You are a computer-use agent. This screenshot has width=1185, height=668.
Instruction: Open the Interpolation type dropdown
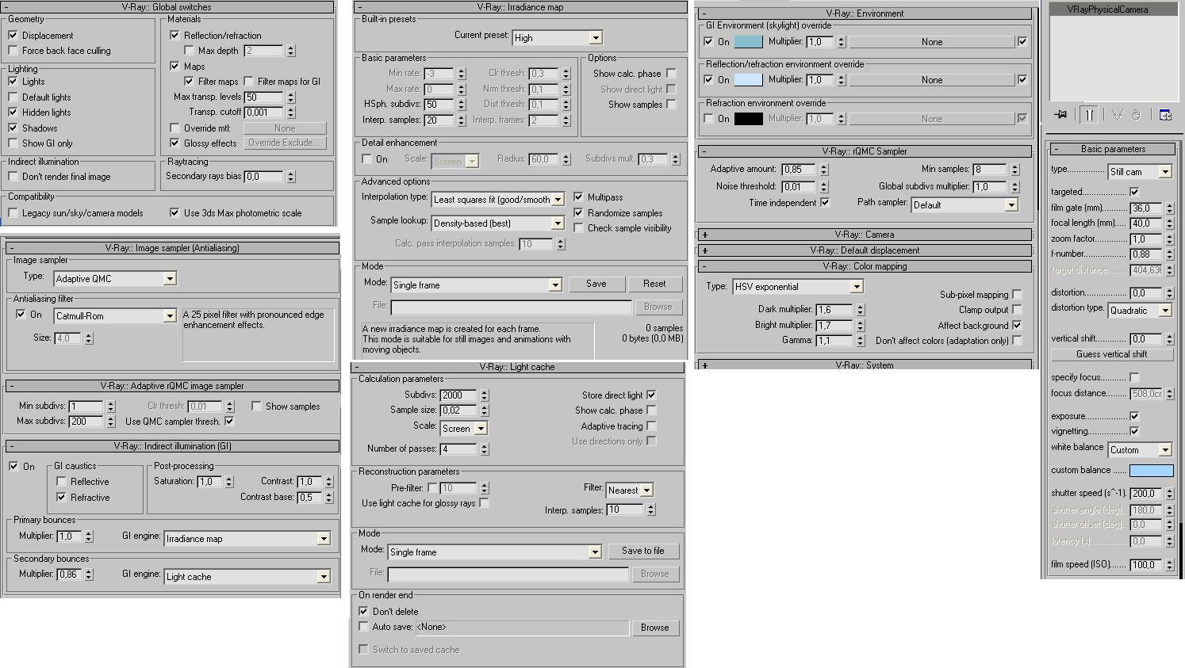click(498, 200)
